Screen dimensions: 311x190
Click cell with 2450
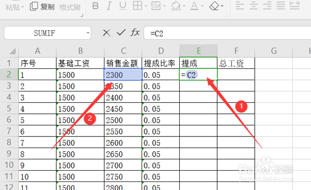[123, 109]
